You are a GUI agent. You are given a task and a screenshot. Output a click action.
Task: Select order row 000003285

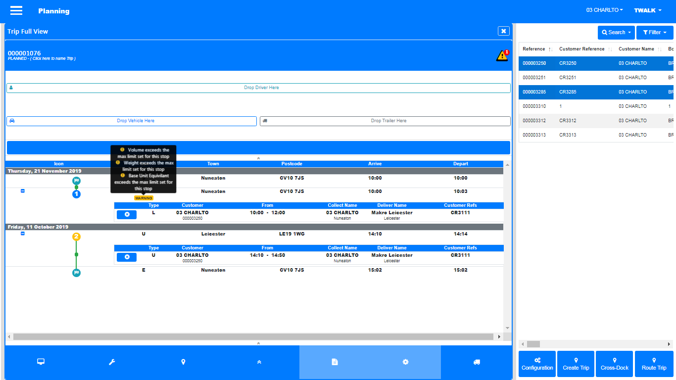coord(596,92)
